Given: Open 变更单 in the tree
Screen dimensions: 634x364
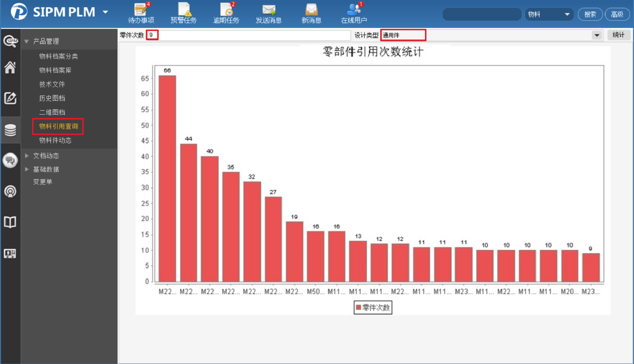Looking at the screenshot, I should (x=43, y=182).
